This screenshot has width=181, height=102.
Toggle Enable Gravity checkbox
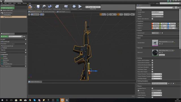tap(152, 97)
